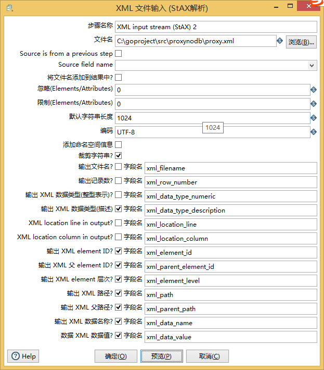This screenshot has height=370, width=324.
Task: Click the dialog's icon in the title bar
Action: pyautogui.click(x=10, y=8)
